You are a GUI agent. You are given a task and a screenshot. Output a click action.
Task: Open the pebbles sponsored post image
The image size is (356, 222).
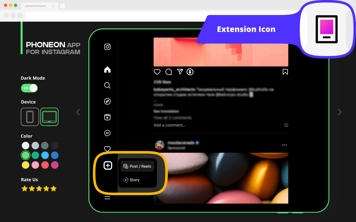[x=221, y=178]
